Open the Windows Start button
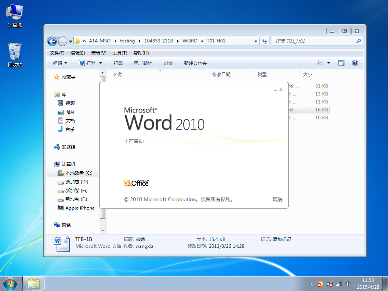 [x=10, y=283]
